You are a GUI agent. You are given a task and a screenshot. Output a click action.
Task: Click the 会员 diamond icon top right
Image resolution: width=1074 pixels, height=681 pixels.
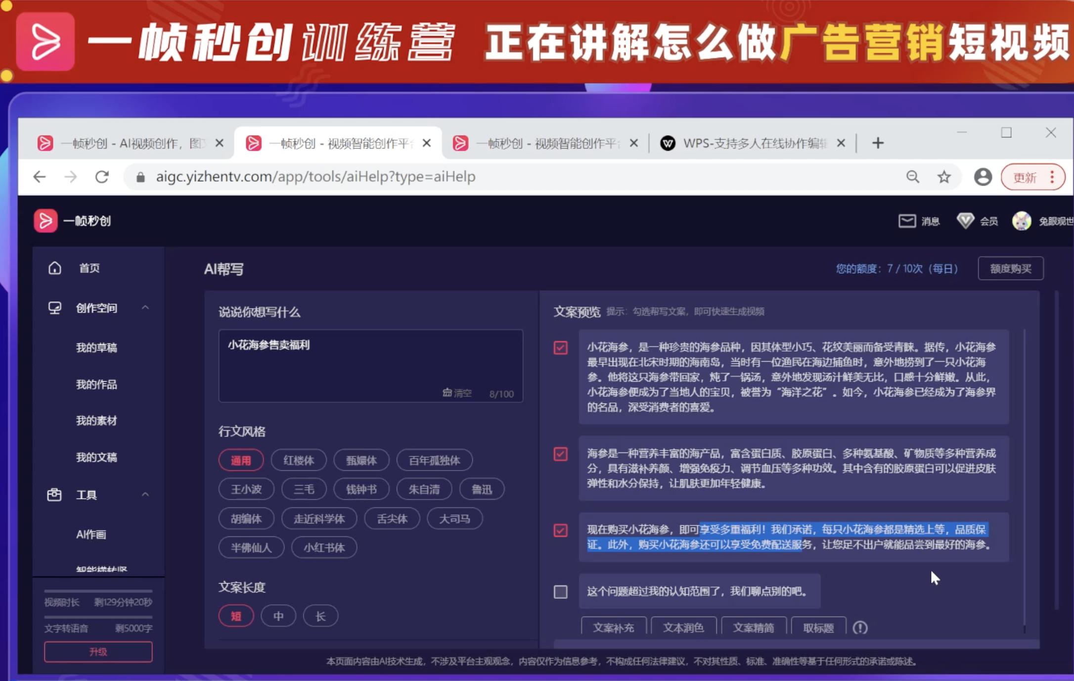coord(965,221)
